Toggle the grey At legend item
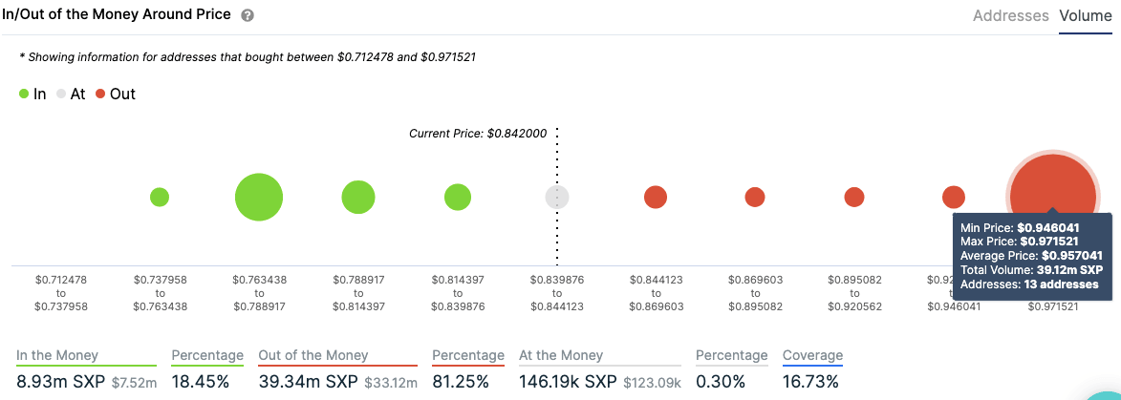Screen dimensions: 1121x400 click(x=70, y=95)
